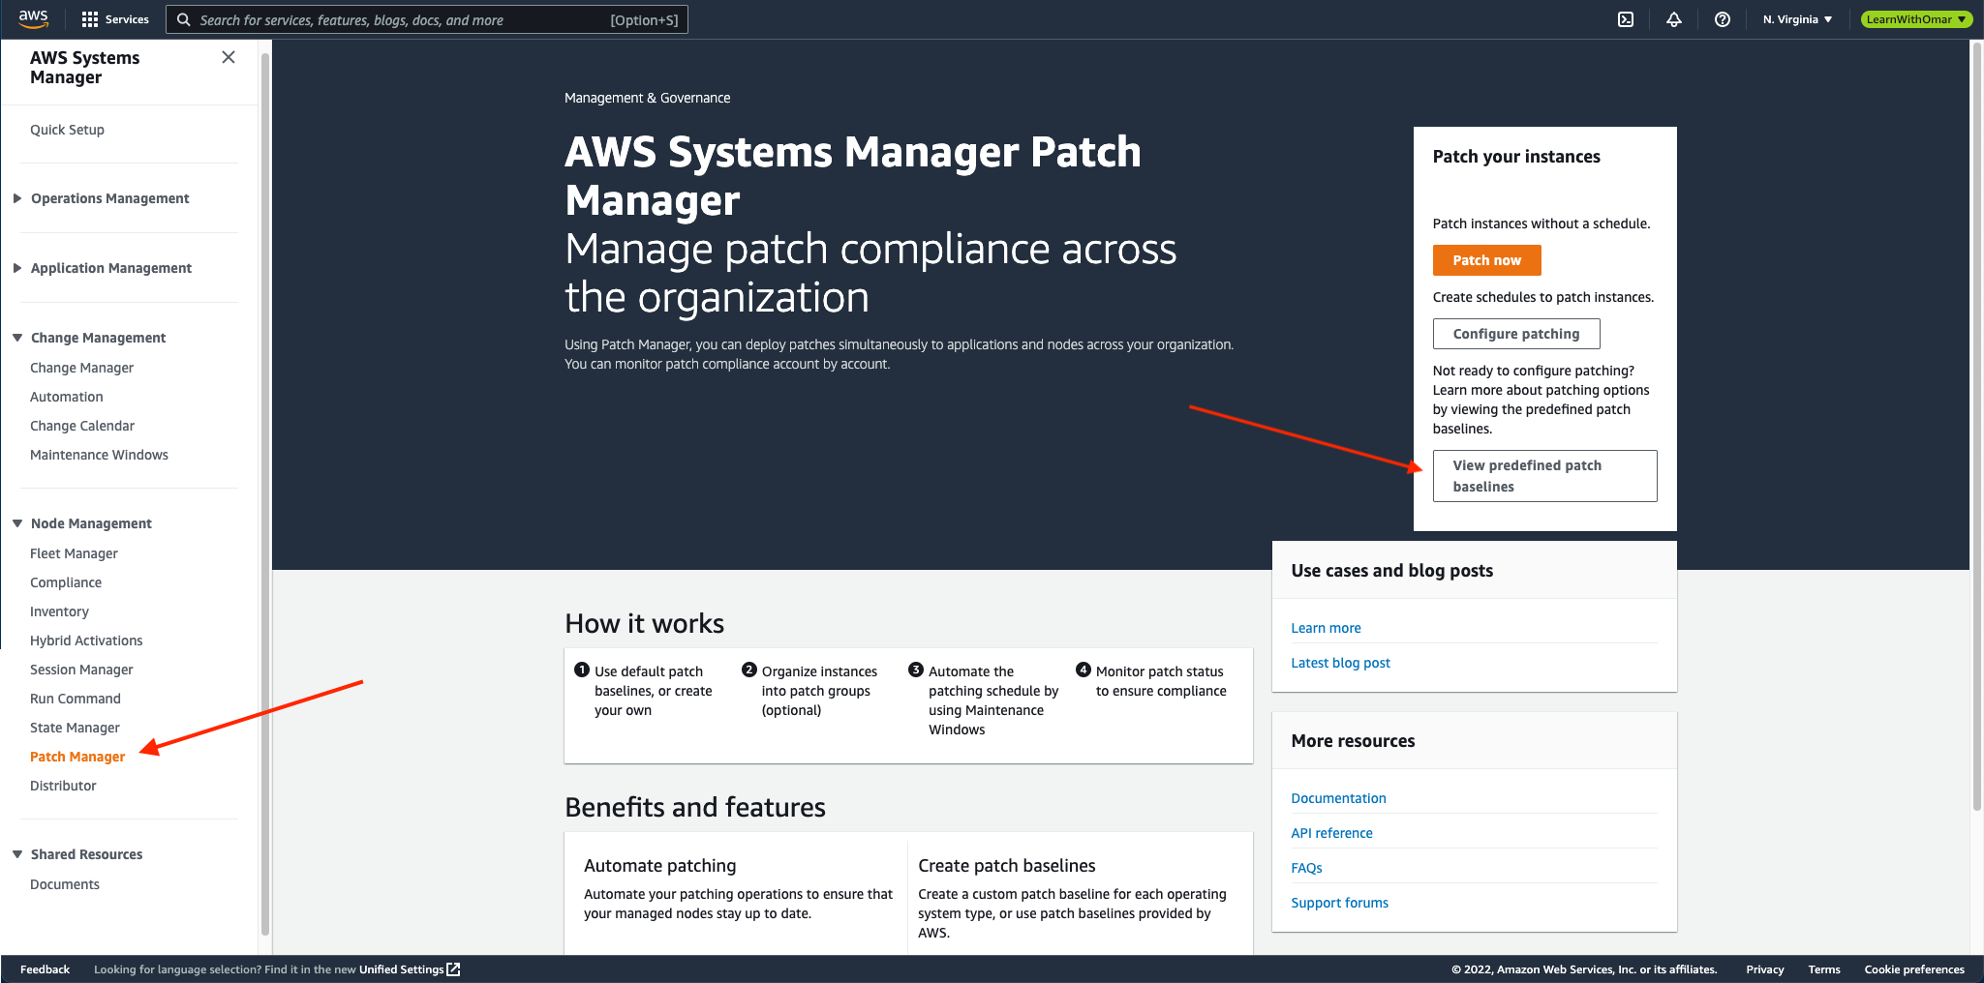Expand the Application Management section
The width and height of the screenshot is (1984, 983).
(x=110, y=268)
